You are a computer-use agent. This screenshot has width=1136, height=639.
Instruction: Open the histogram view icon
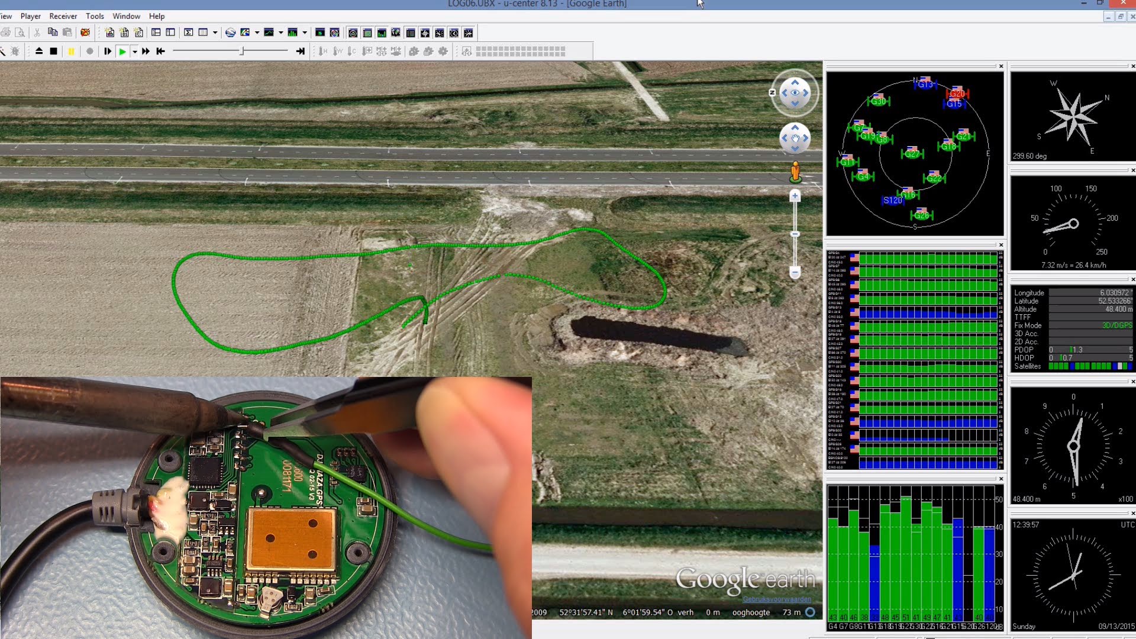point(292,33)
